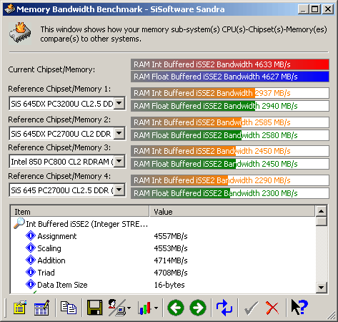338x322 pixels.
Task: Click the 4557MB/s value cell
Action: 171,236
